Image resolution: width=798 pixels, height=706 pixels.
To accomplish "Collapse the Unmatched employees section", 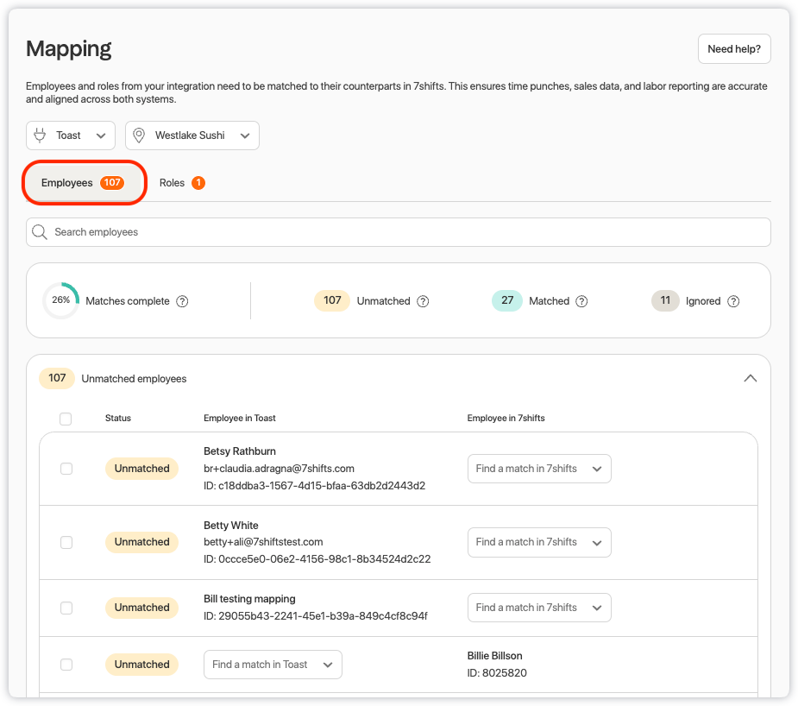I will tap(750, 378).
